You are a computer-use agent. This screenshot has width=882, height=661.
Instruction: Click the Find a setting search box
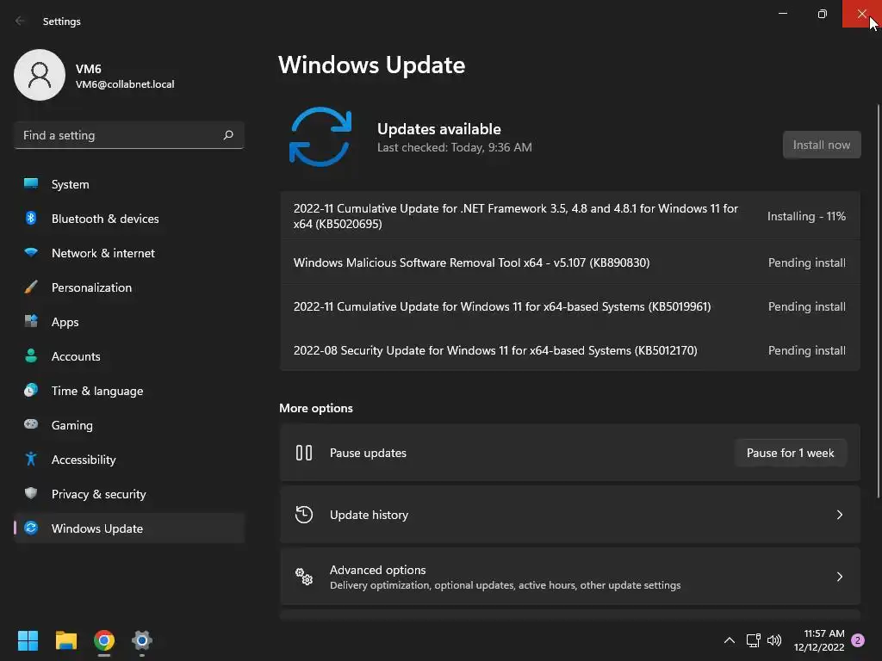[x=129, y=135]
